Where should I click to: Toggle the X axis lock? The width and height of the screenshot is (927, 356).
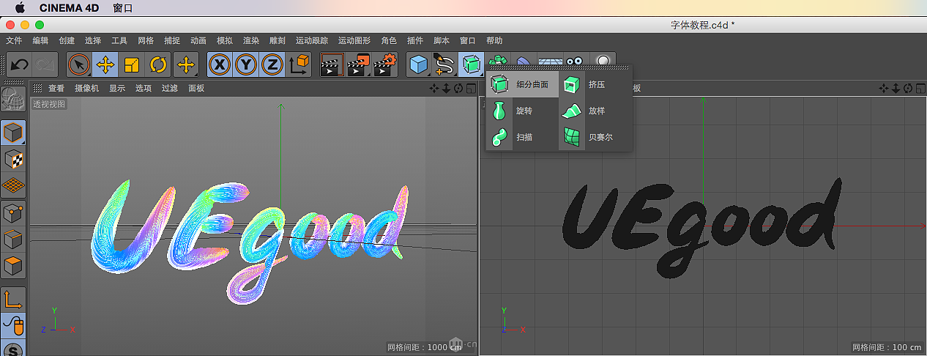coord(220,65)
